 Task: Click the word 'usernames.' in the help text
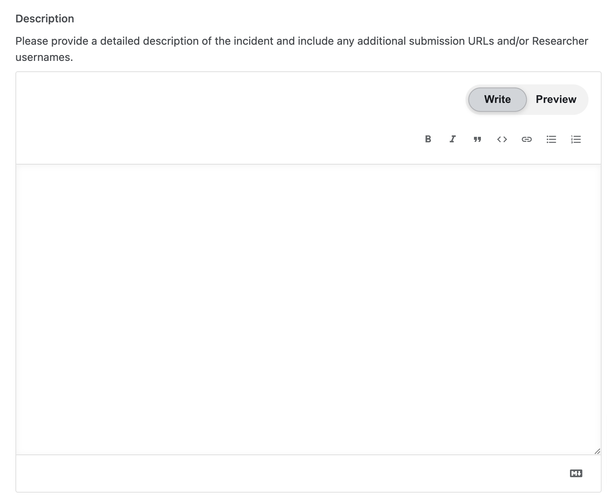pos(44,57)
